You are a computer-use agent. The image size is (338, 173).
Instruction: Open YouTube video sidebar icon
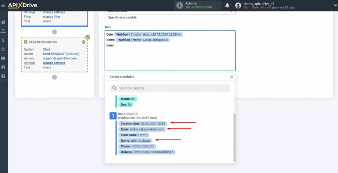click(x=3, y=58)
